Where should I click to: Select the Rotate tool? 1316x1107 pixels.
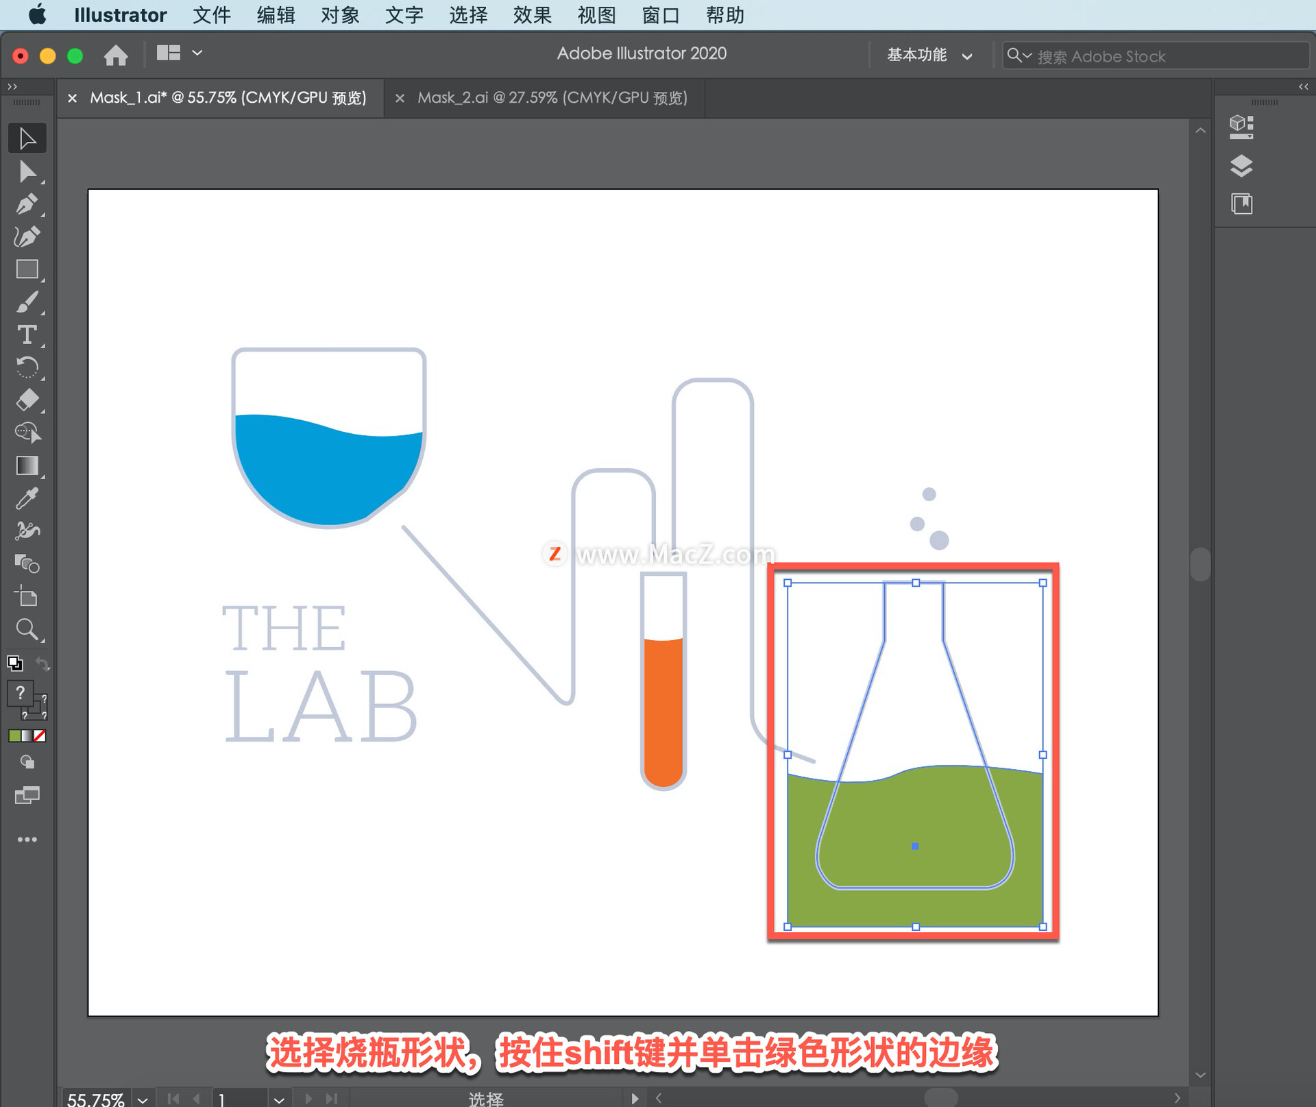coord(27,367)
